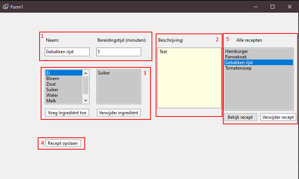The image size is (299, 179).
Task: Select Zout from the available ingredients
Action: click(x=63, y=84)
